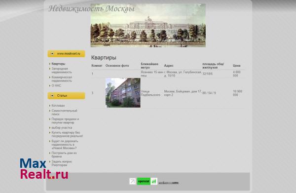Click the Комнат column header
Screen dimensions: 296x193
point(97,66)
